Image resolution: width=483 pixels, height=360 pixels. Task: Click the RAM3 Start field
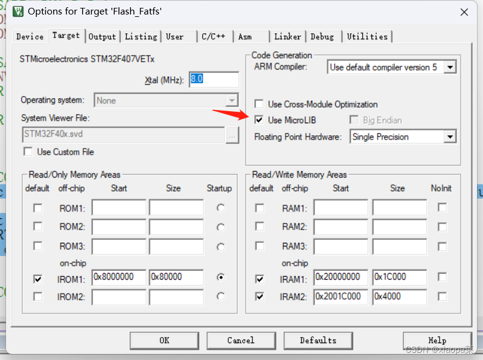(x=341, y=246)
